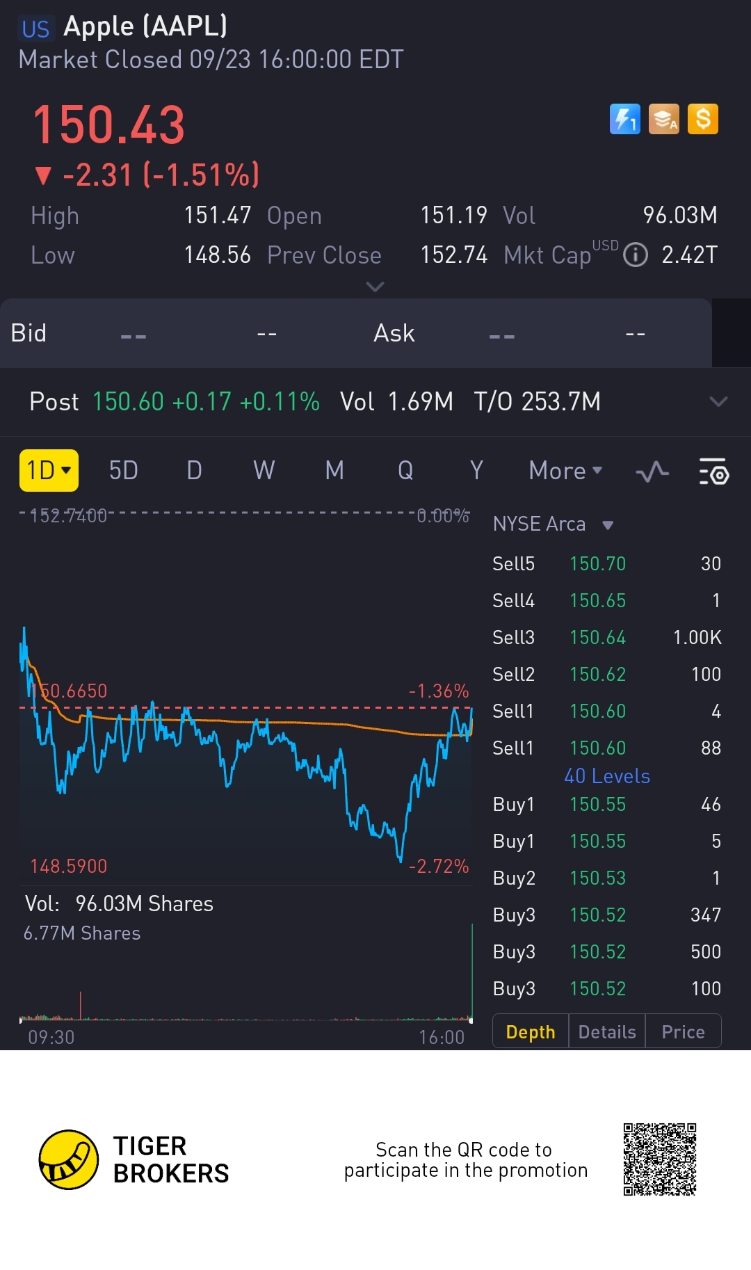Image resolution: width=751 pixels, height=1270 pixels.
Task: Tap the Buy3 row with size 347
Action: (x=607, y=915)
